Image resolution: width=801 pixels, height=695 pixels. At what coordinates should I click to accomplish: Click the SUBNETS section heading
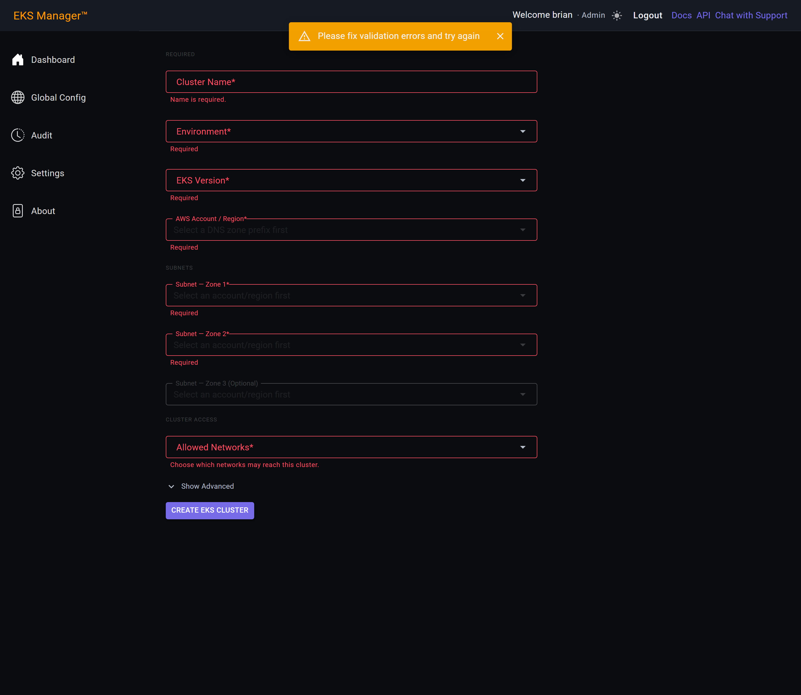(x=179, y=268)
